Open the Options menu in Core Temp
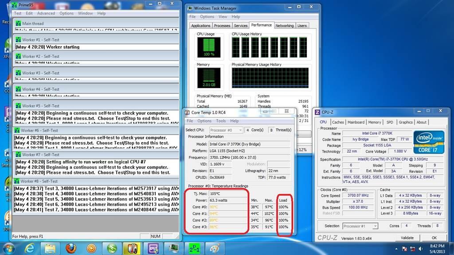This screenshot has height=255, width=454. [204, 121]
